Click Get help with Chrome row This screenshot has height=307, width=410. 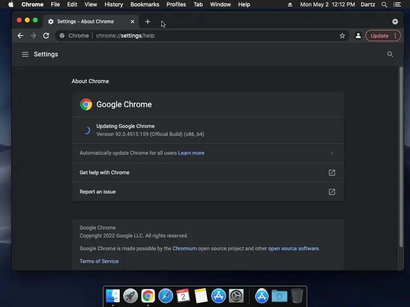(208, 173)
